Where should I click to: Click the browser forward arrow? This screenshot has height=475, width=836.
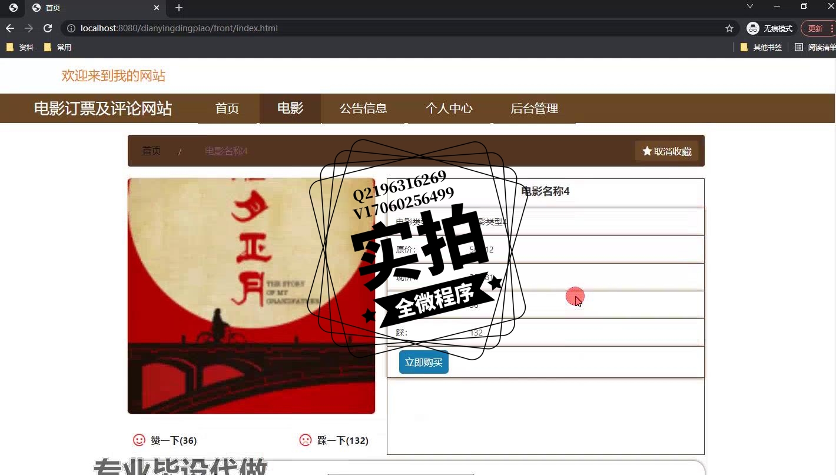(29, 28)
